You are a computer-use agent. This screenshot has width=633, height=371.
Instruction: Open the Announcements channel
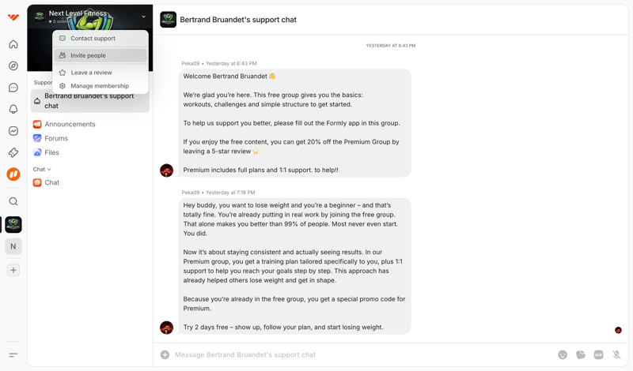(x=70, y=124)
